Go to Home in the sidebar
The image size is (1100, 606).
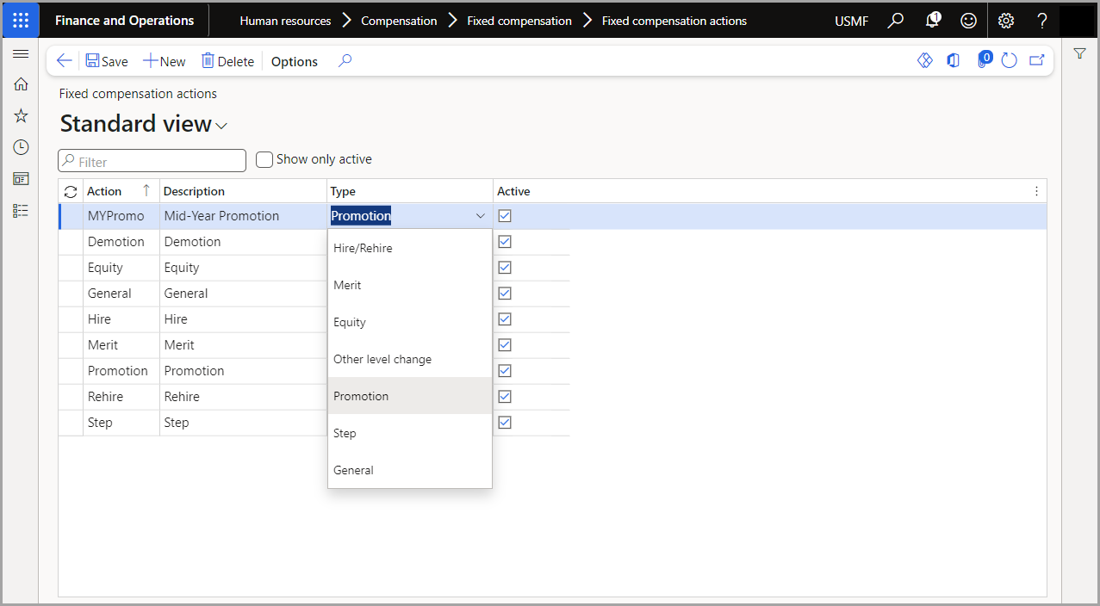pyautogui.click(x=21, y=84)
